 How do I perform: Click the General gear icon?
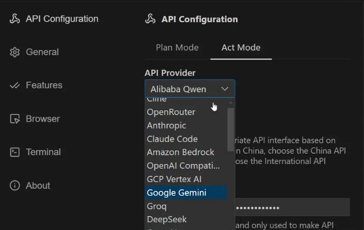click(x=14, y=52)
